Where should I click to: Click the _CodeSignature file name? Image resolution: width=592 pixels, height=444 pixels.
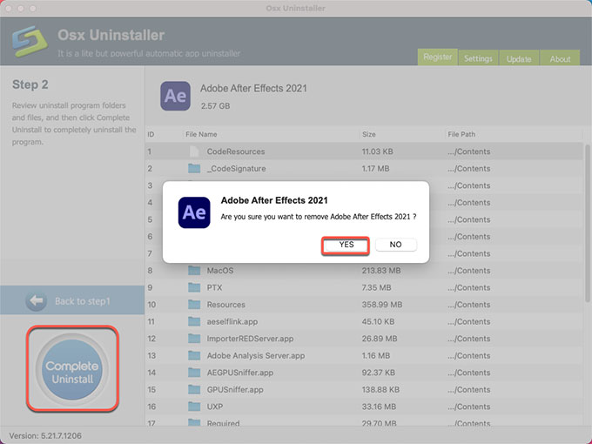(236, 168)
